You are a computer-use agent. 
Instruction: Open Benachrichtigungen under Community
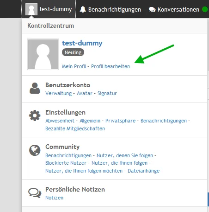68,155
